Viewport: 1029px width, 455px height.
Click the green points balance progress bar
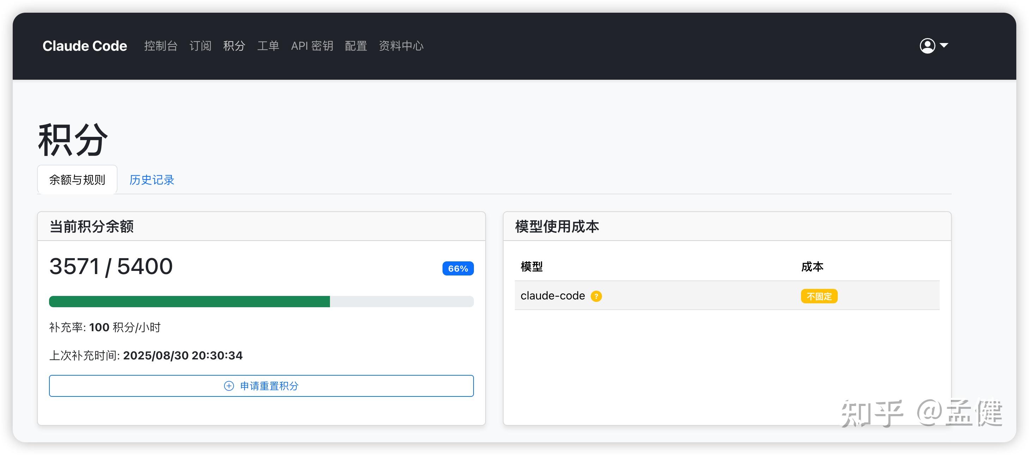189,301
